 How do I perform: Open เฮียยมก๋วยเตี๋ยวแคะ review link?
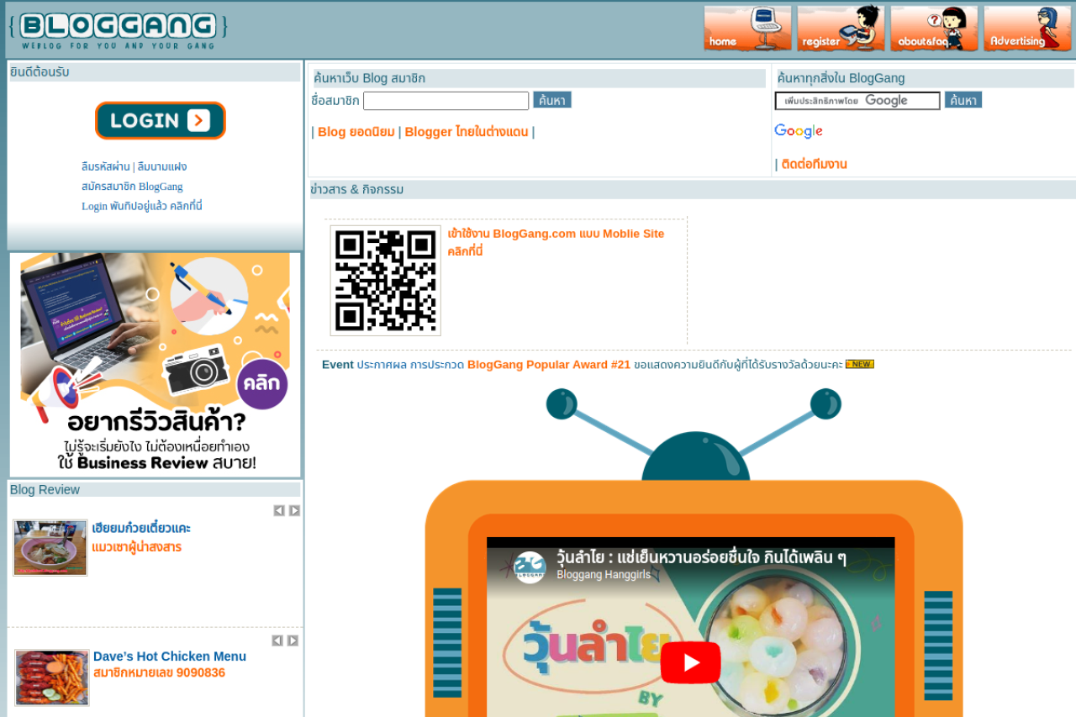point(141,528)
